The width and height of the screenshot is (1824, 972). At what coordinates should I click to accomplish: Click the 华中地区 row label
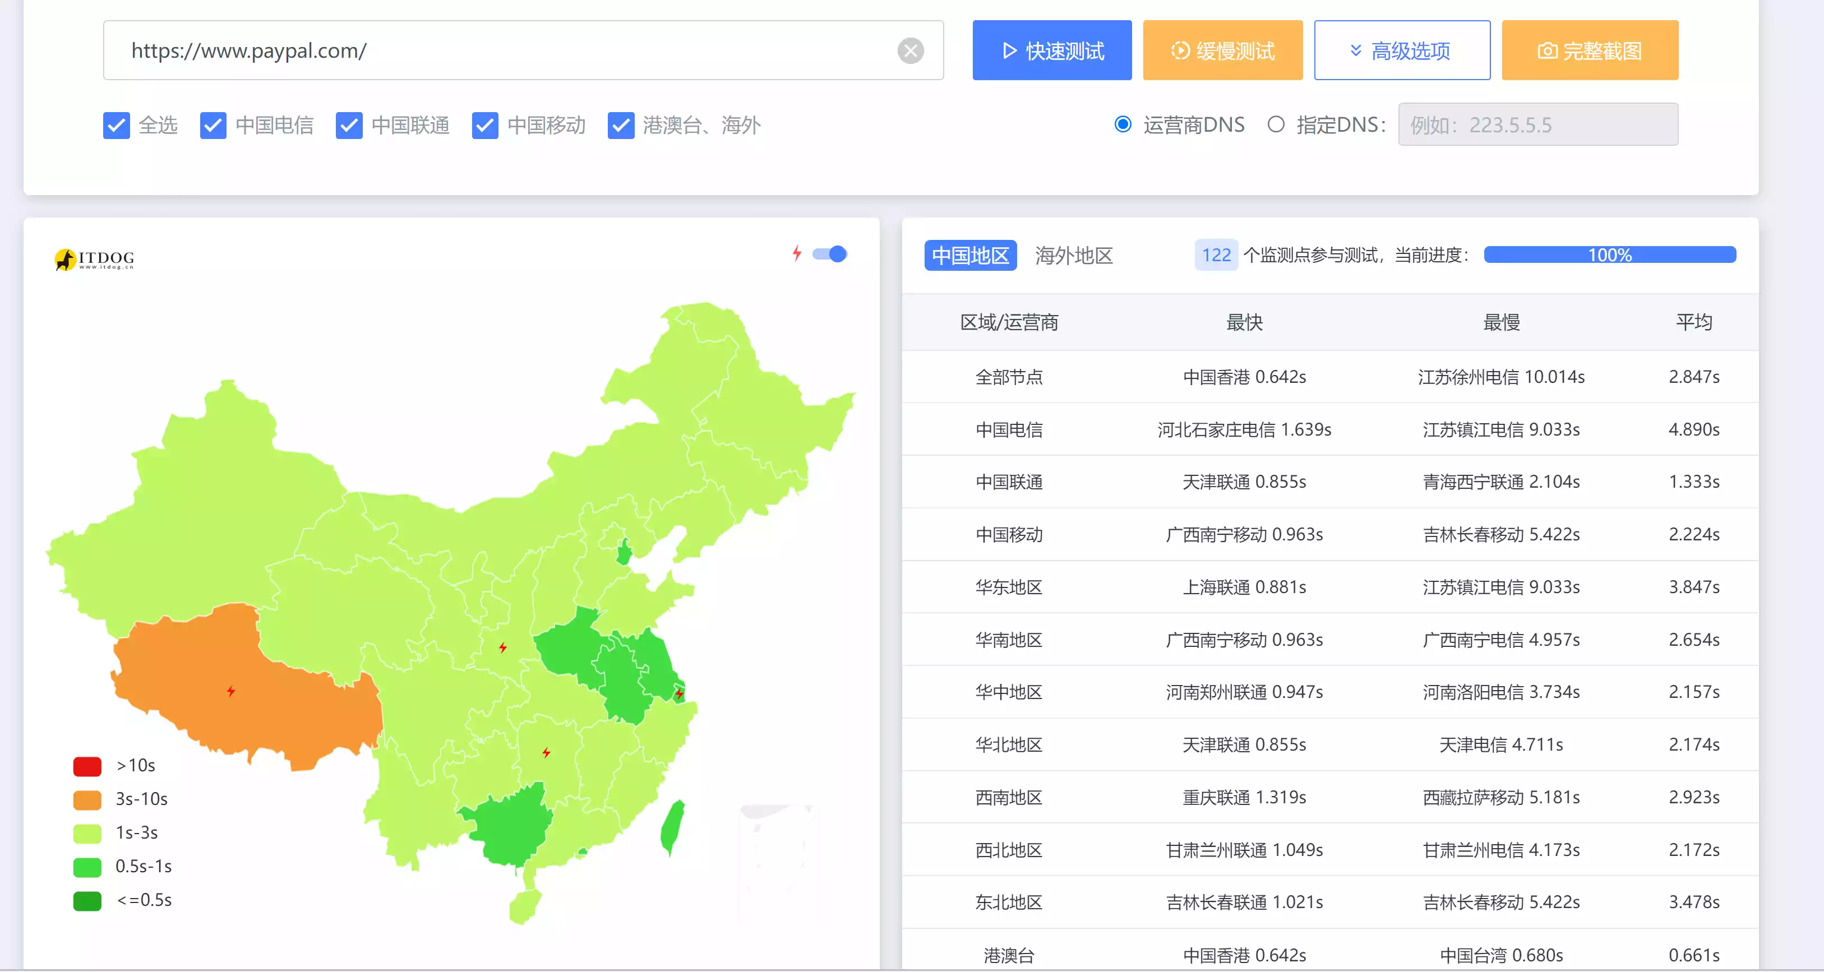coord(1009,692)
